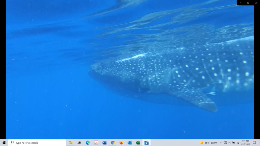Open the 55°F Sunny weather widget
260x146 pixels.
click(209, 143)
